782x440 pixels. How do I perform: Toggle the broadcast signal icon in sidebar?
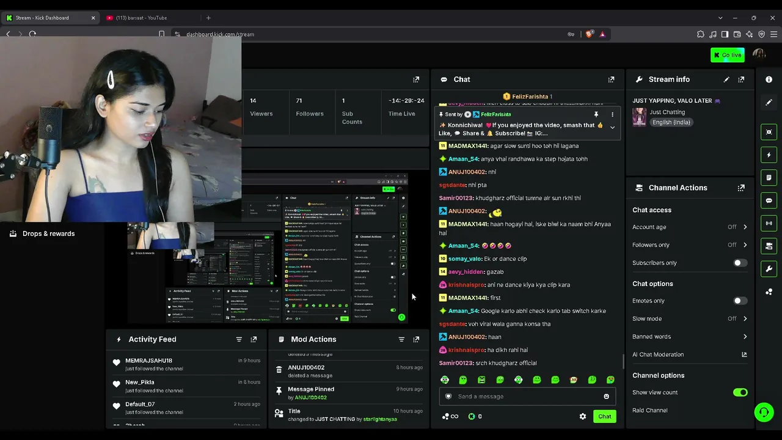[x=769, y=223]
